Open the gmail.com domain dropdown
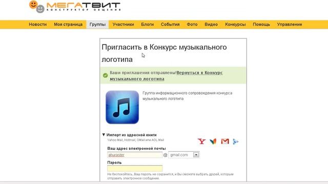The image size is (328, 184). pyautogui.click(x=184, y=155)
